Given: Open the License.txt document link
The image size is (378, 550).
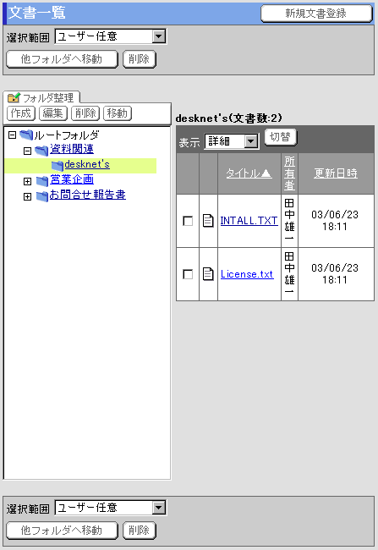Looking at the screenshot, I should pyautogui.click(x=247, y=274).
